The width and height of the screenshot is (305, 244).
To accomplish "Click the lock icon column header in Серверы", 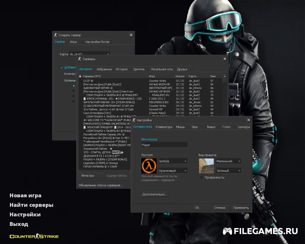I will coord(80,76).
